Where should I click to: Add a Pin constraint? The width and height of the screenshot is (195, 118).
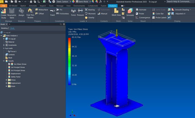[x=59, y=9]
